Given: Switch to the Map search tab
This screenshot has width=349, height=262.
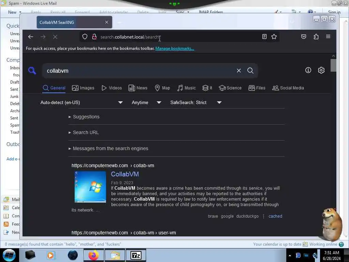Looking at the screenshot, I should click(163, 88).
